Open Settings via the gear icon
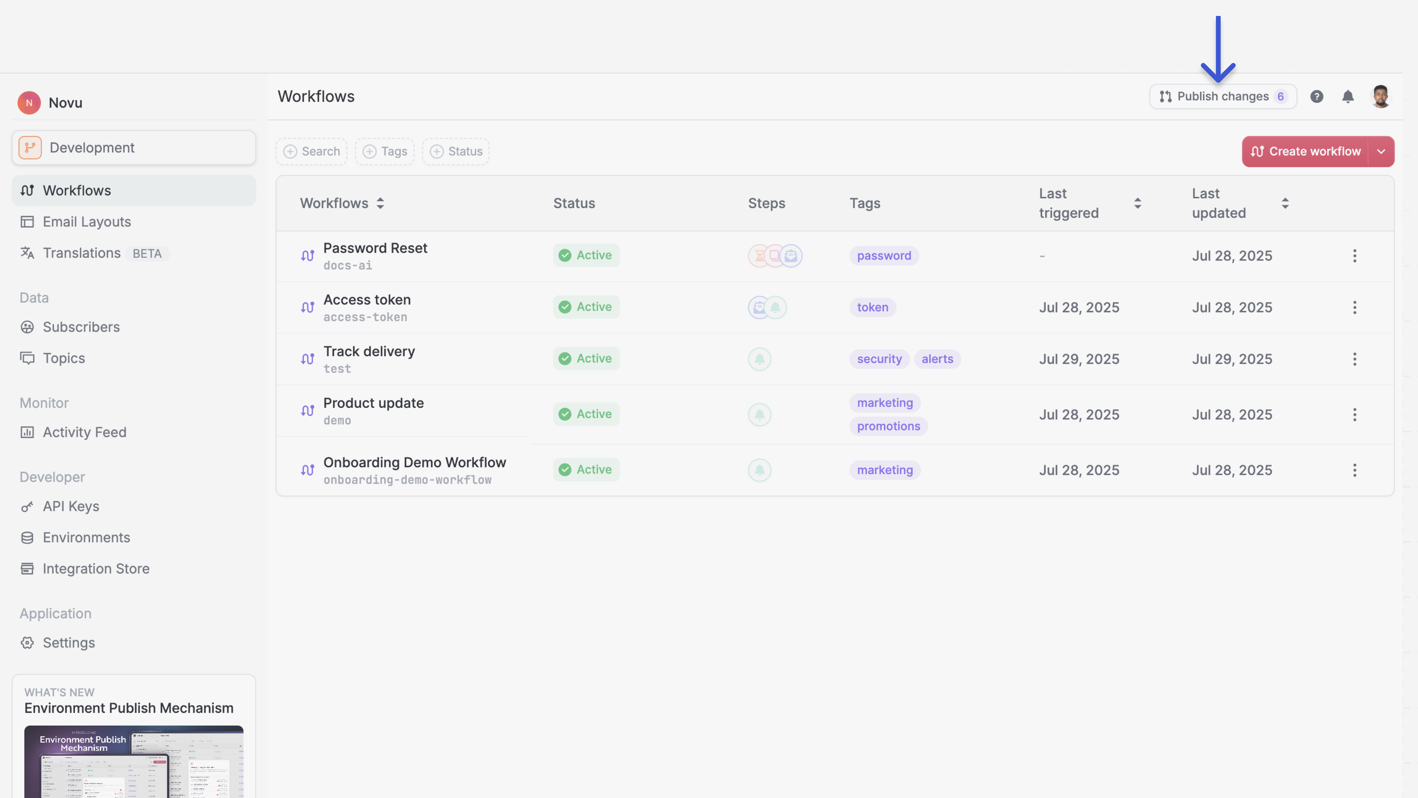 [28, 643]
